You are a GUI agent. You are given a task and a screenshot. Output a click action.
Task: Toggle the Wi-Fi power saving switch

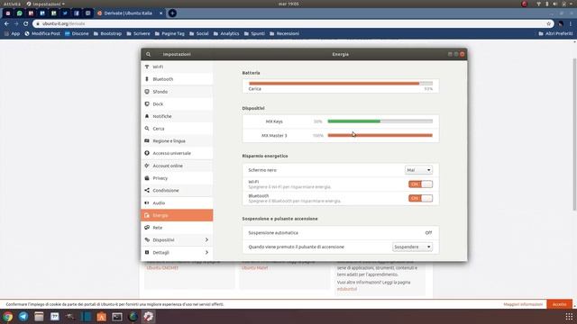pyautogui.click(x=420, y=184)
